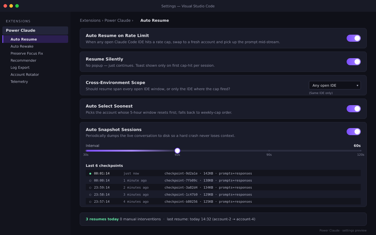Viewport: 376px width, 235px height.
Task: Open the Auto Resume sidebar item
Action: coord(35,39)
